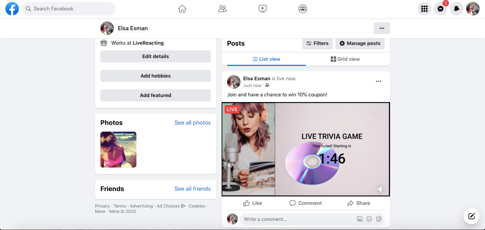This screenshot has height=230, width=485.
Task: Click the new message compose icon
Action: tap(472, 216)
